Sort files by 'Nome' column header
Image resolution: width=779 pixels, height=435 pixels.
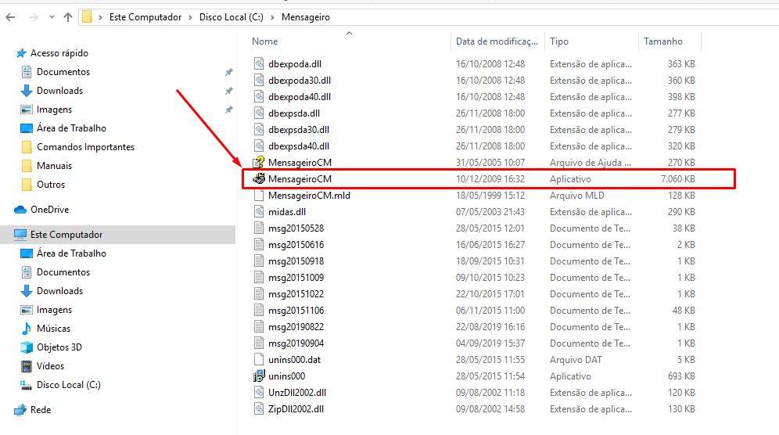click(265, 41)
